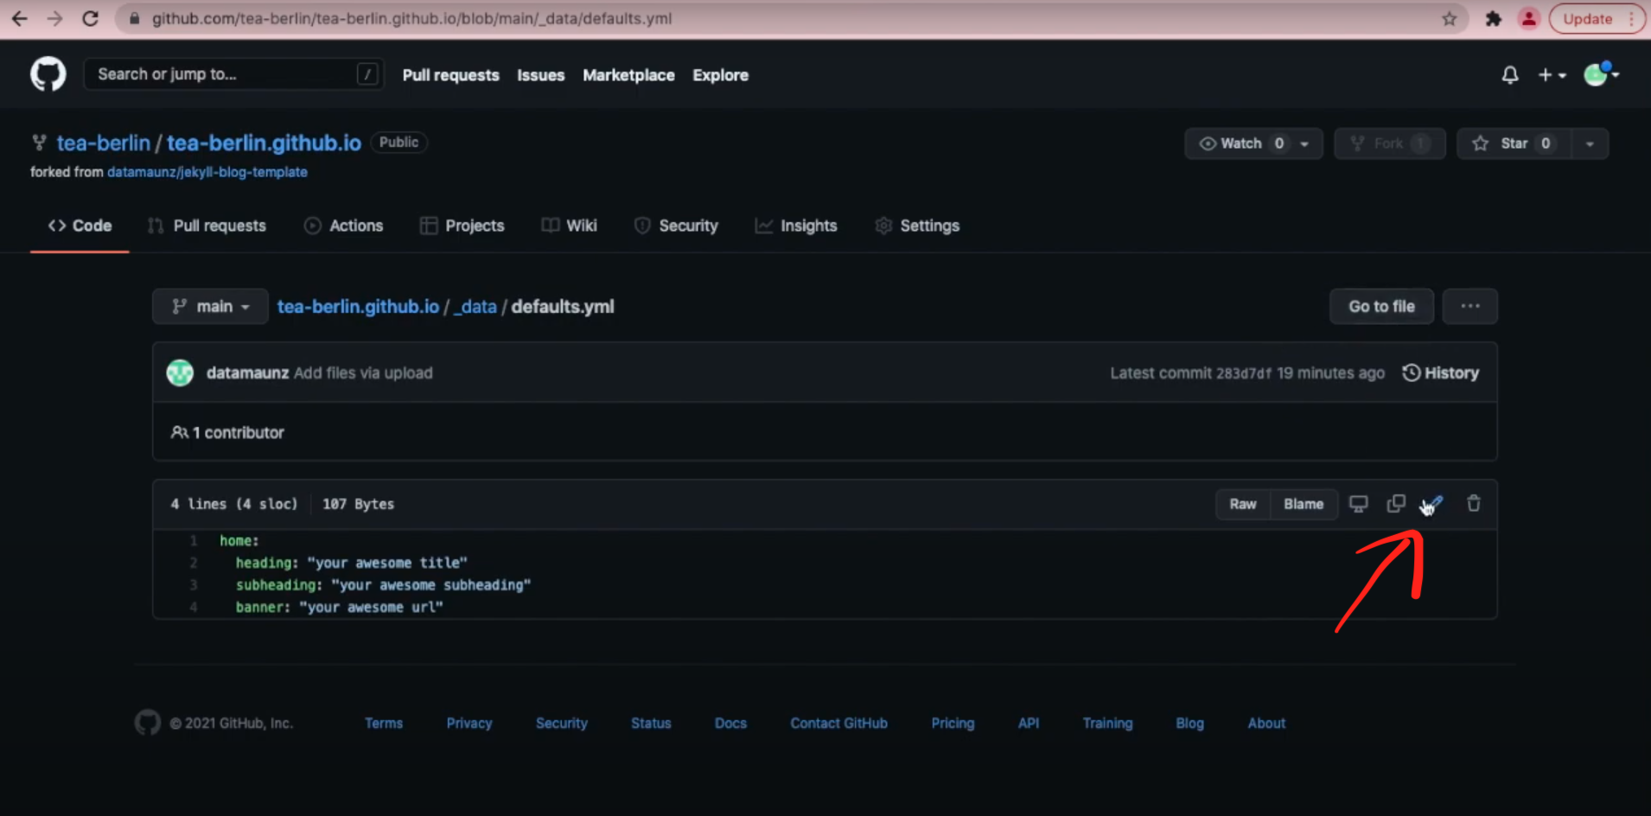The width and height of the screenshot is (1651, 816).
Task: Click the address bar URL field
Action: click(x=791, y=18)
